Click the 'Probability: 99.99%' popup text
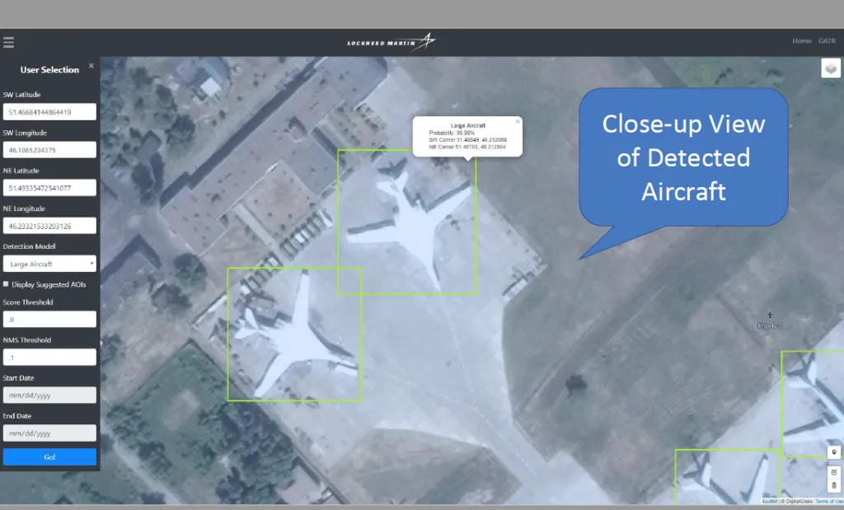Image resolution: width=844 pixels, height=510 pixels. (452, 133)
